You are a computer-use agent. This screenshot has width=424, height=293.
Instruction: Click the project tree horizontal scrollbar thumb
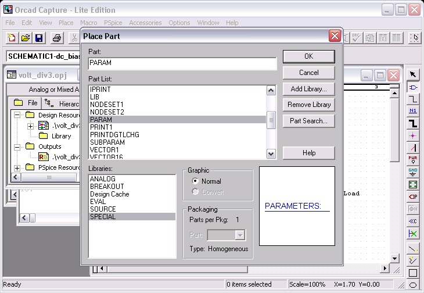pyautogui.click(x=49, y=177)
